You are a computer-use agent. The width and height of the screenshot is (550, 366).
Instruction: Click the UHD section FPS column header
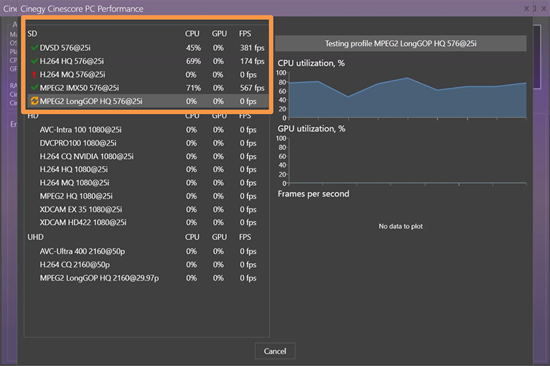pyautogui.click(x=245, y=237)
